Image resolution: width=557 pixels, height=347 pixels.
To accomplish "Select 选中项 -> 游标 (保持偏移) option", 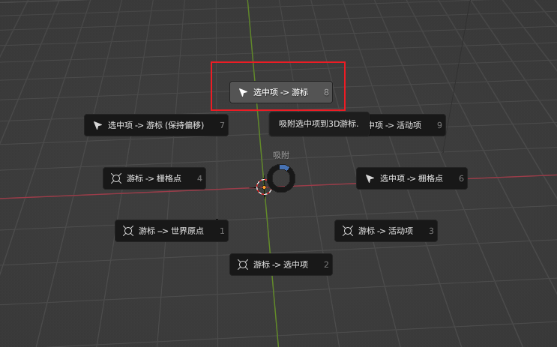I will click(156, 125).
